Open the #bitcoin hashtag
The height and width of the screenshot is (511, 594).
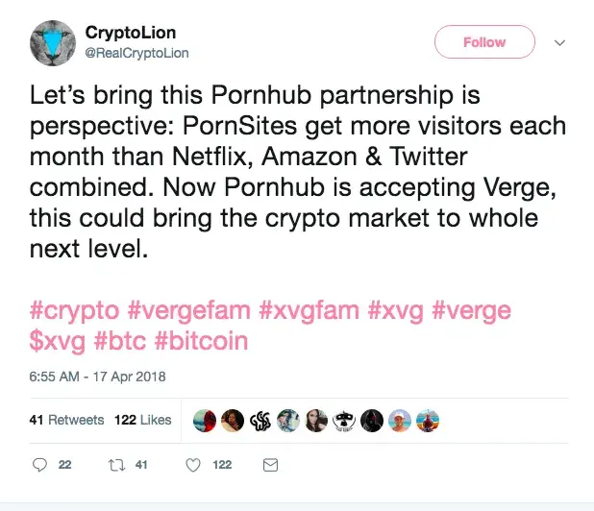click(201, 341)
